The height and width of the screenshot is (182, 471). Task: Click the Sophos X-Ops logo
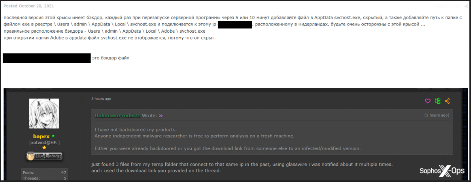[442, 171]
